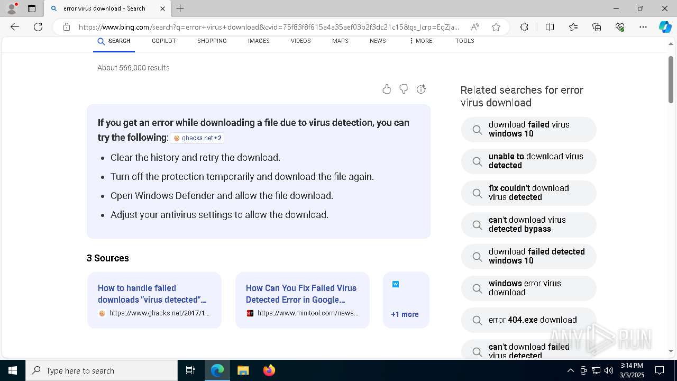
Task: Click the feedback icon beside thumbs down
Action: click(x=422, y=89)
